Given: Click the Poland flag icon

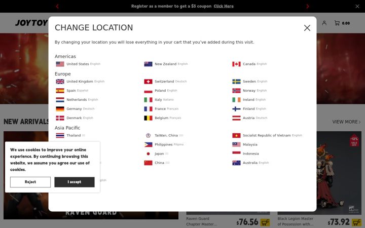Looking at the screenshot, I should (x=148, y=91).
